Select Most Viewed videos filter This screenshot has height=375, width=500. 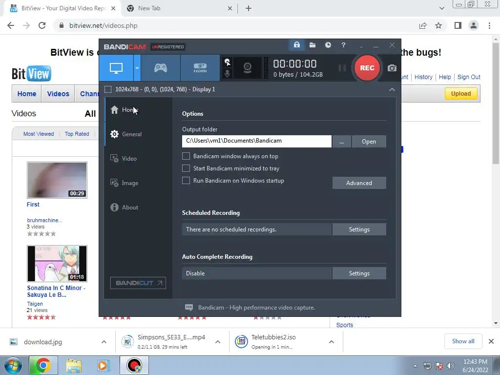39,134
